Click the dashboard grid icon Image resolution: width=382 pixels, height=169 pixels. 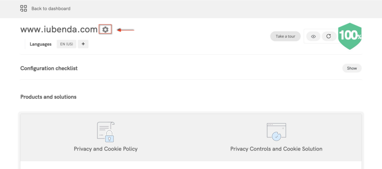pyautogui.click(x=24, y=8)
